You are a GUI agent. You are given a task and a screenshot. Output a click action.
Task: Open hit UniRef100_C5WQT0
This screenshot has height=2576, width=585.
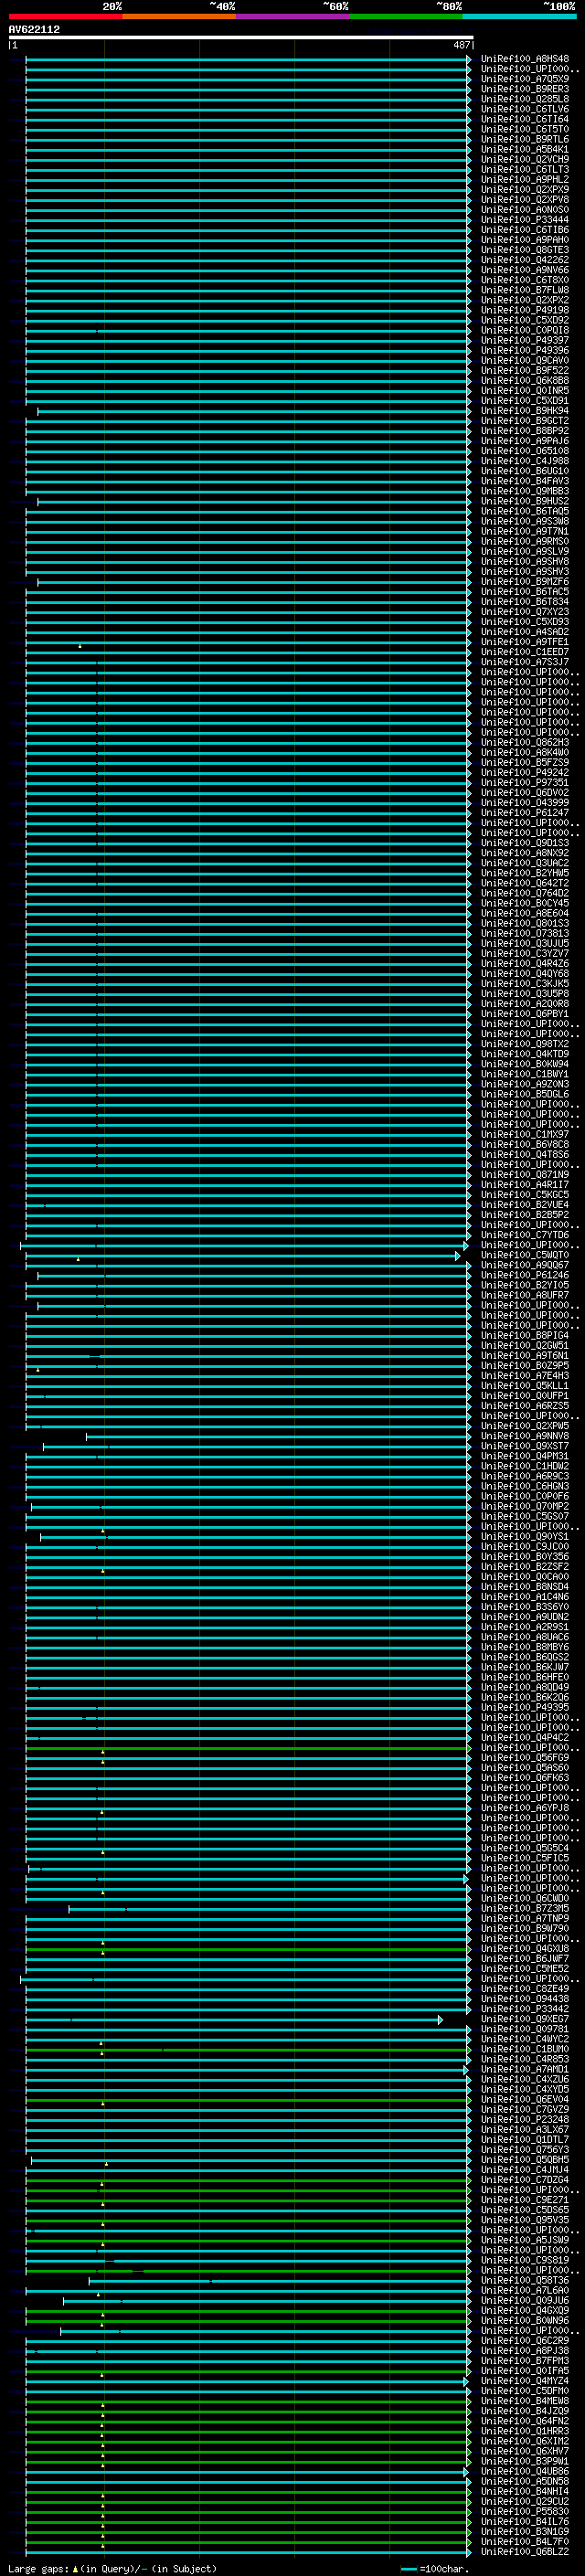(524, 1255)
